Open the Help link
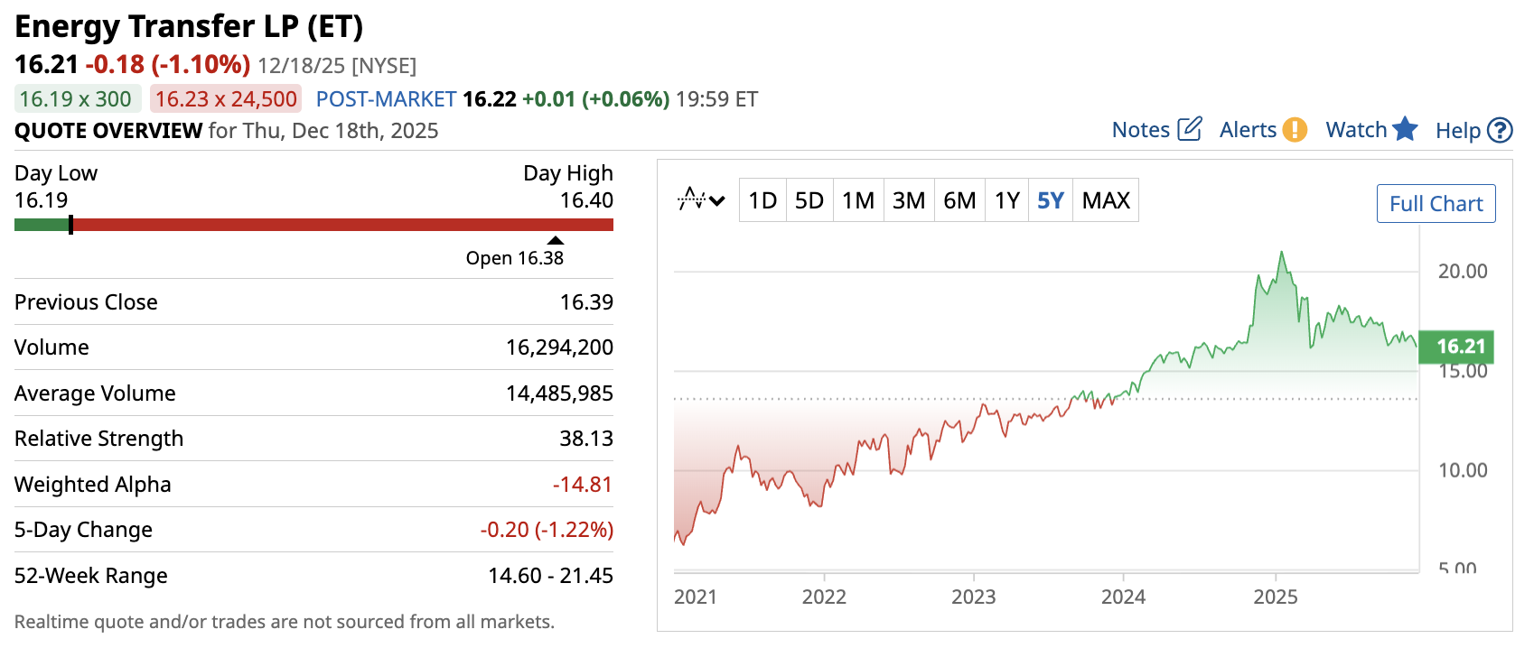This screenshot has width=1534, height=648. pos(1457,131)
